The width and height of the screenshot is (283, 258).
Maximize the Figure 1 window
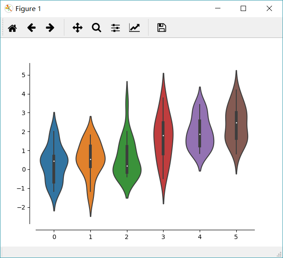click(243, 8)
